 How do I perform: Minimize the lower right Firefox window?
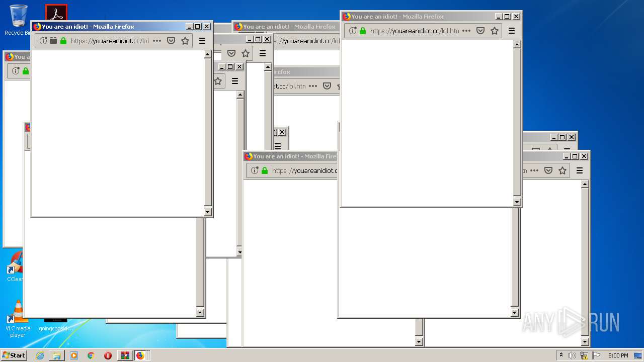(566, 156)
